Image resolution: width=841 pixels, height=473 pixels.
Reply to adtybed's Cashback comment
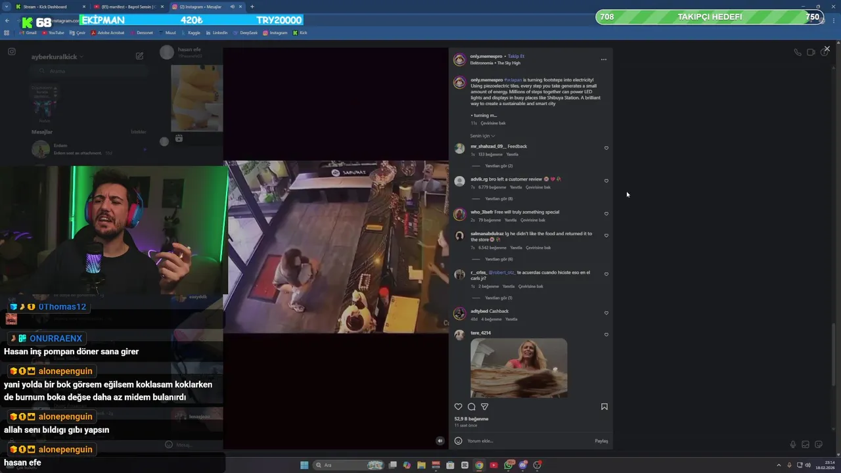(x=511, y=319)
